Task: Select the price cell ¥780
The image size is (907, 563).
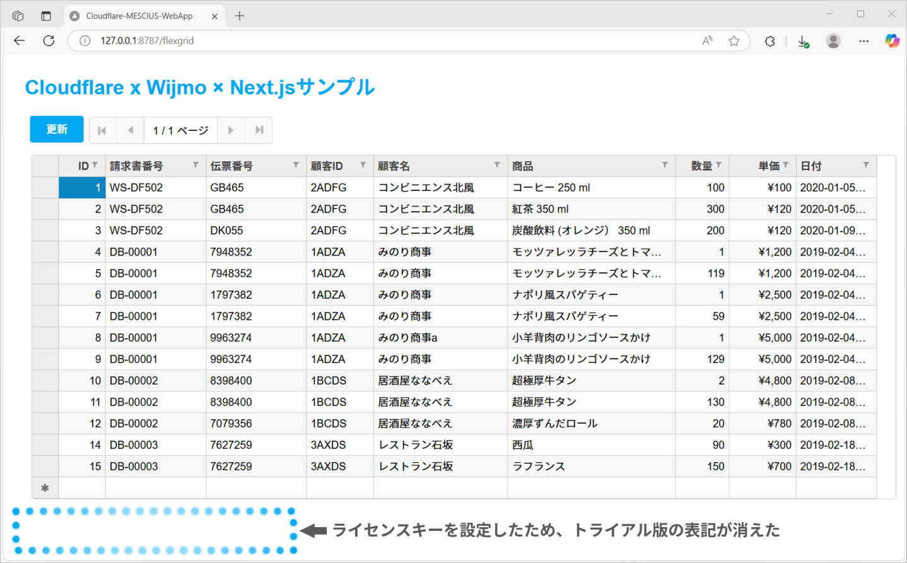Action: pos(763,424)
